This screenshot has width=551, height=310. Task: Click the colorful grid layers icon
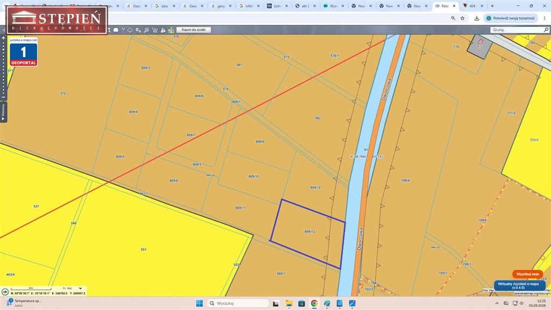171,30
